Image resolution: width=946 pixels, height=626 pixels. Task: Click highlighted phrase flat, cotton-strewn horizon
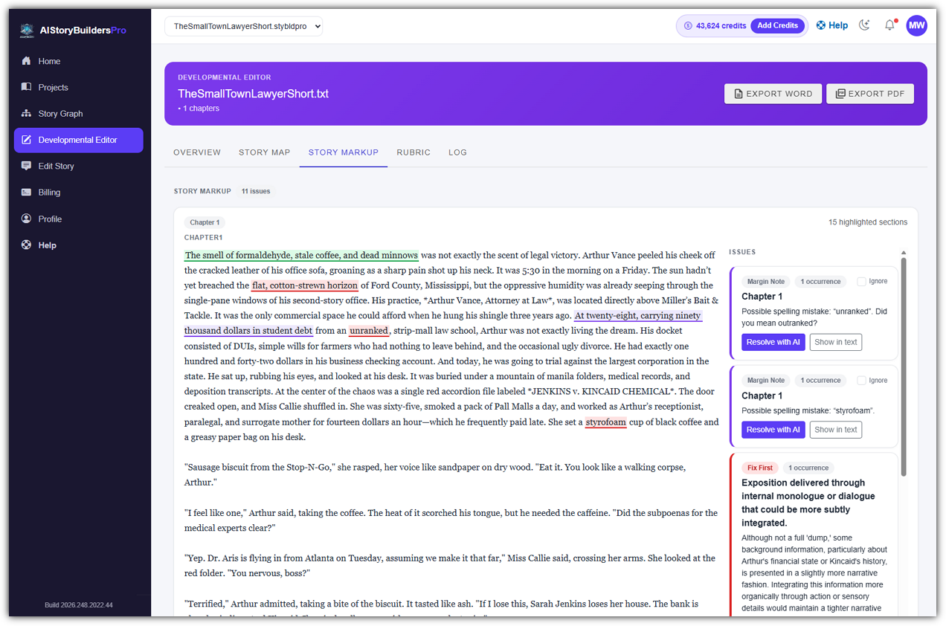click(305, 285)
